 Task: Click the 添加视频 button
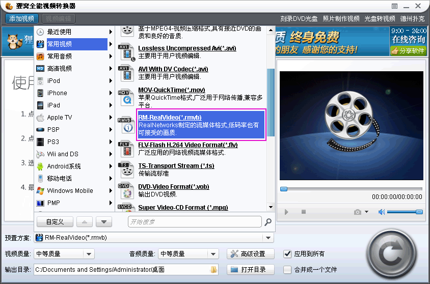point(21,19)
